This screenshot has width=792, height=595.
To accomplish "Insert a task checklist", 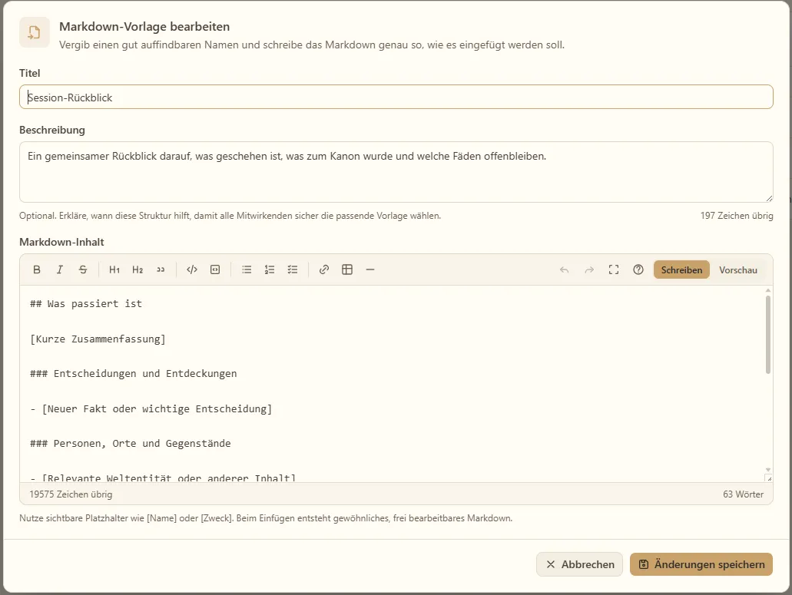I will 293,269.
